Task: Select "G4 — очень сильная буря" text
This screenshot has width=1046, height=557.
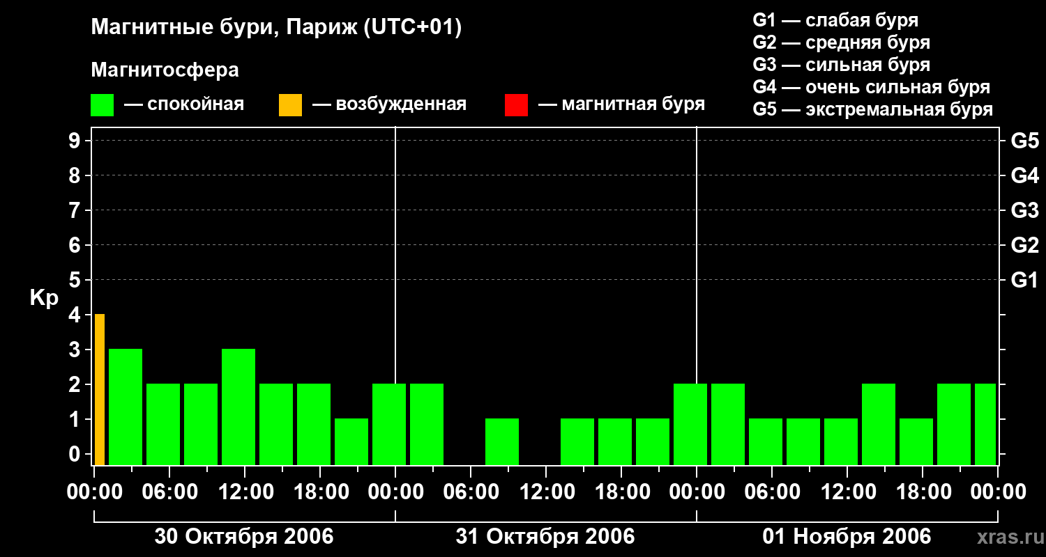Action: (x=872, y=87)
